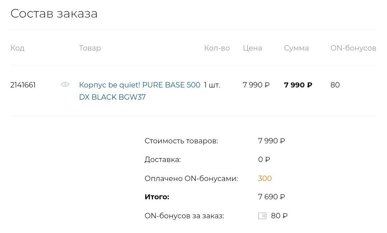Screen dimensions: 387x233
Task: Click the Код column header
Action: 17,48
